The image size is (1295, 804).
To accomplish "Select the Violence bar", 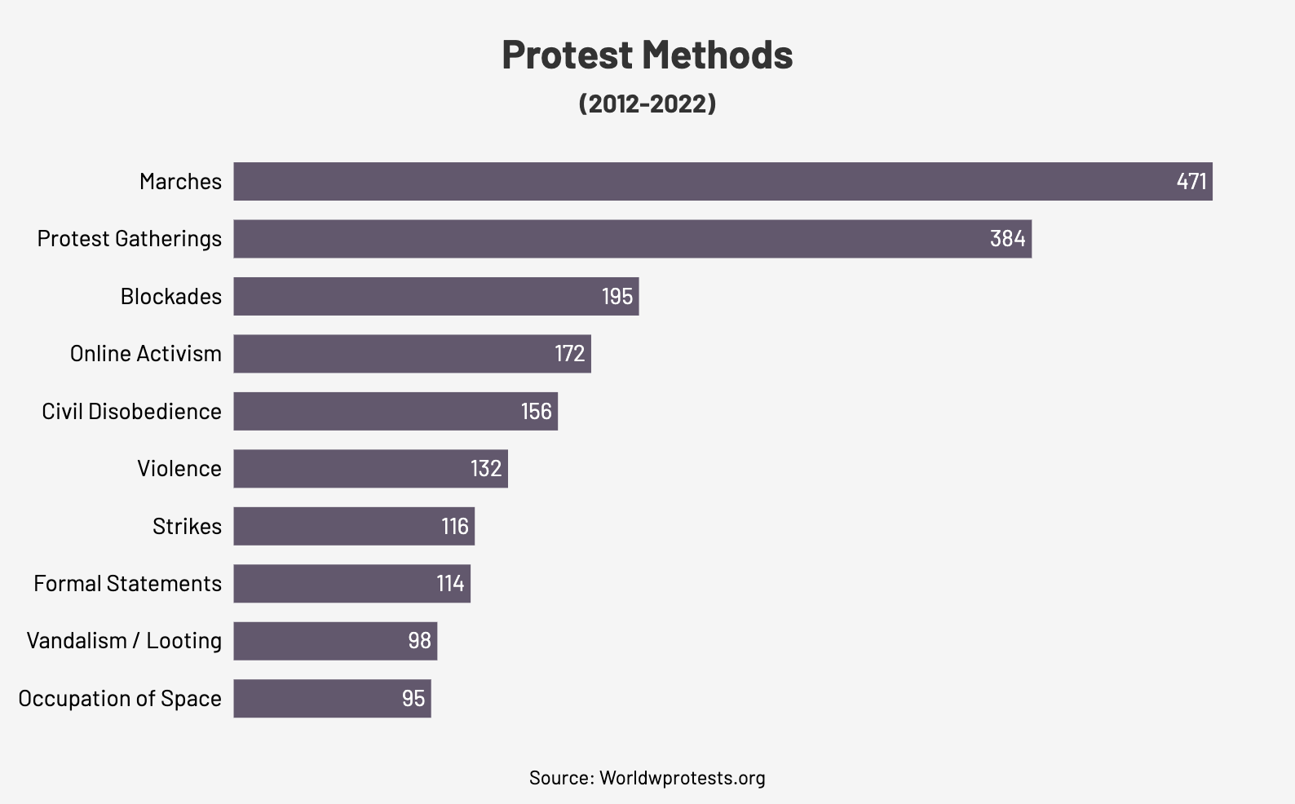I will point(370,469).
